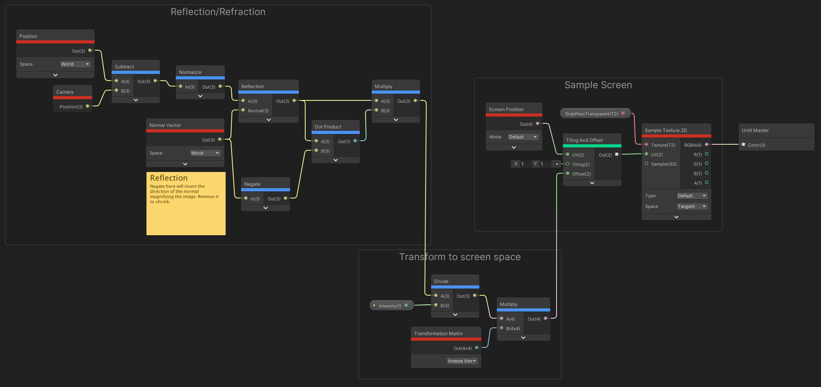Click the Negate In(3) input port
This screenshot has width=821, height=387.
[246, 198]
